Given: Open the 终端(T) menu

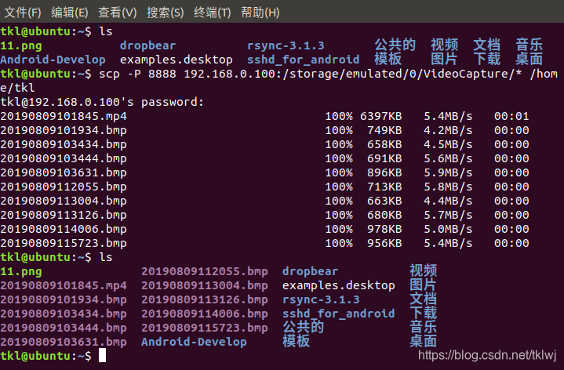Looking at the screenshot, I should click(x=213, y=13).
